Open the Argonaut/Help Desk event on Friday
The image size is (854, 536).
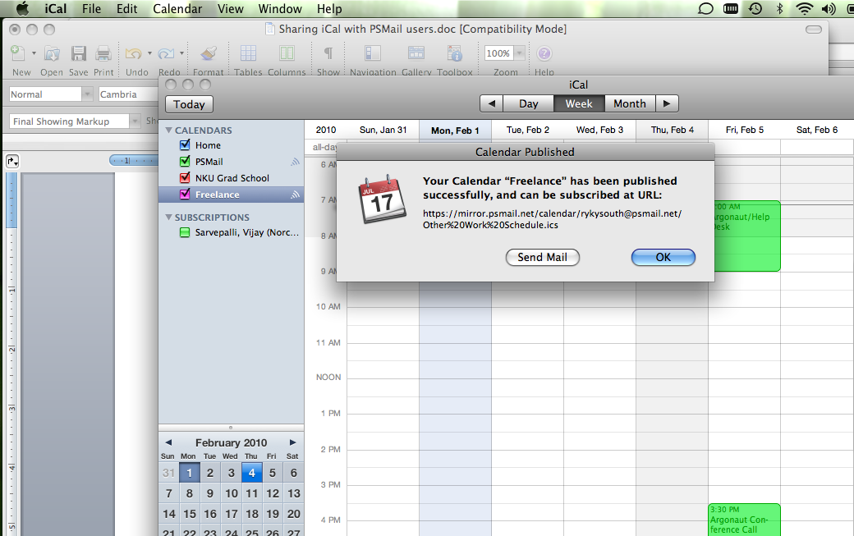[x=746, y=236]
